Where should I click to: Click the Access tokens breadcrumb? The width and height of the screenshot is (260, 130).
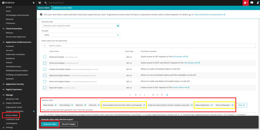pyautogui.click(x=44, y=8)
